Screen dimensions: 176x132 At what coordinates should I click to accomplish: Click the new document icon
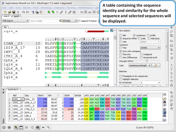(6, 12)
